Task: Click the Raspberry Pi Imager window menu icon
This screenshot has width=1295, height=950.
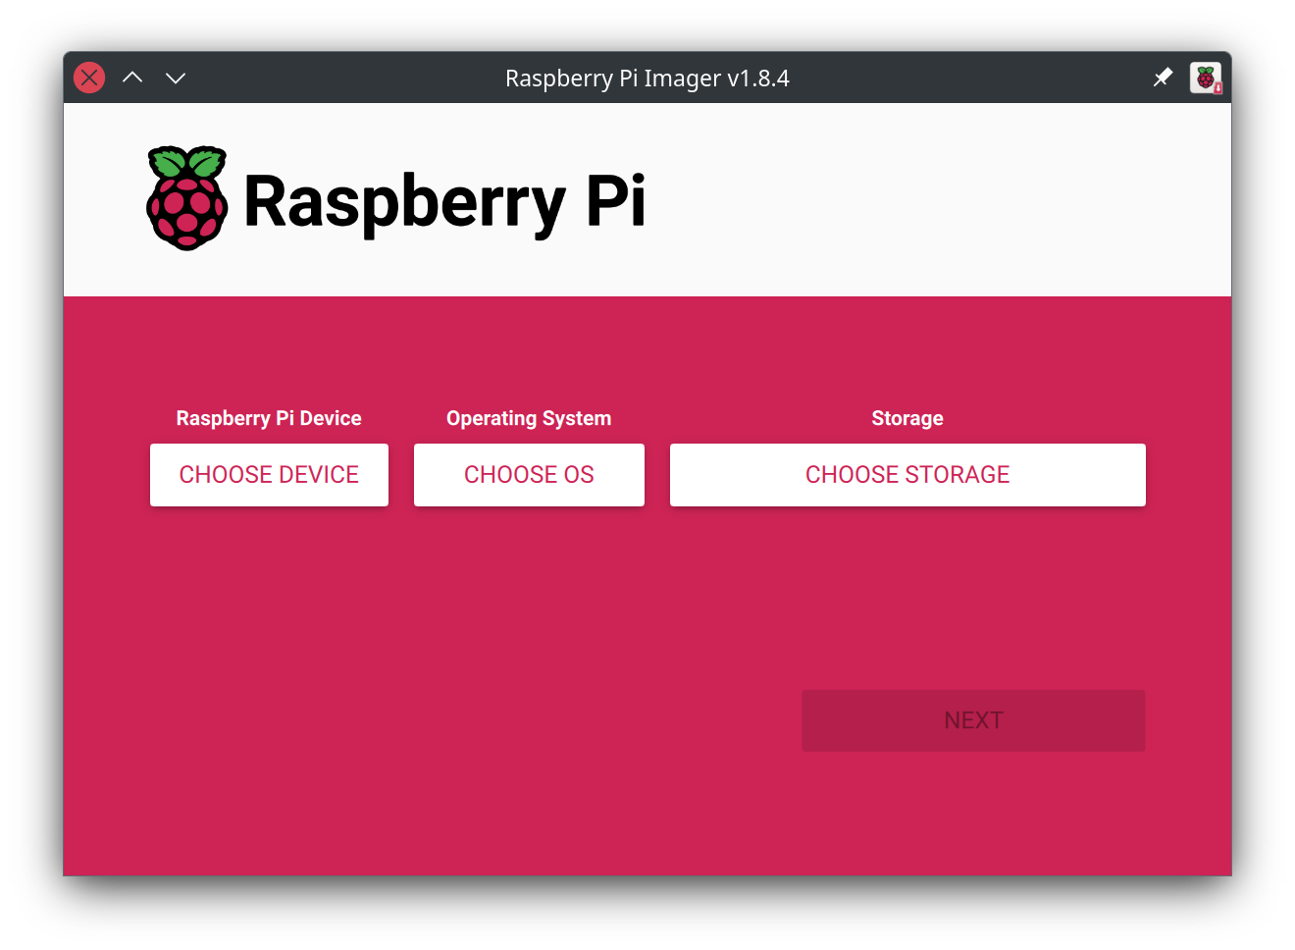Action: (1206, 78)
